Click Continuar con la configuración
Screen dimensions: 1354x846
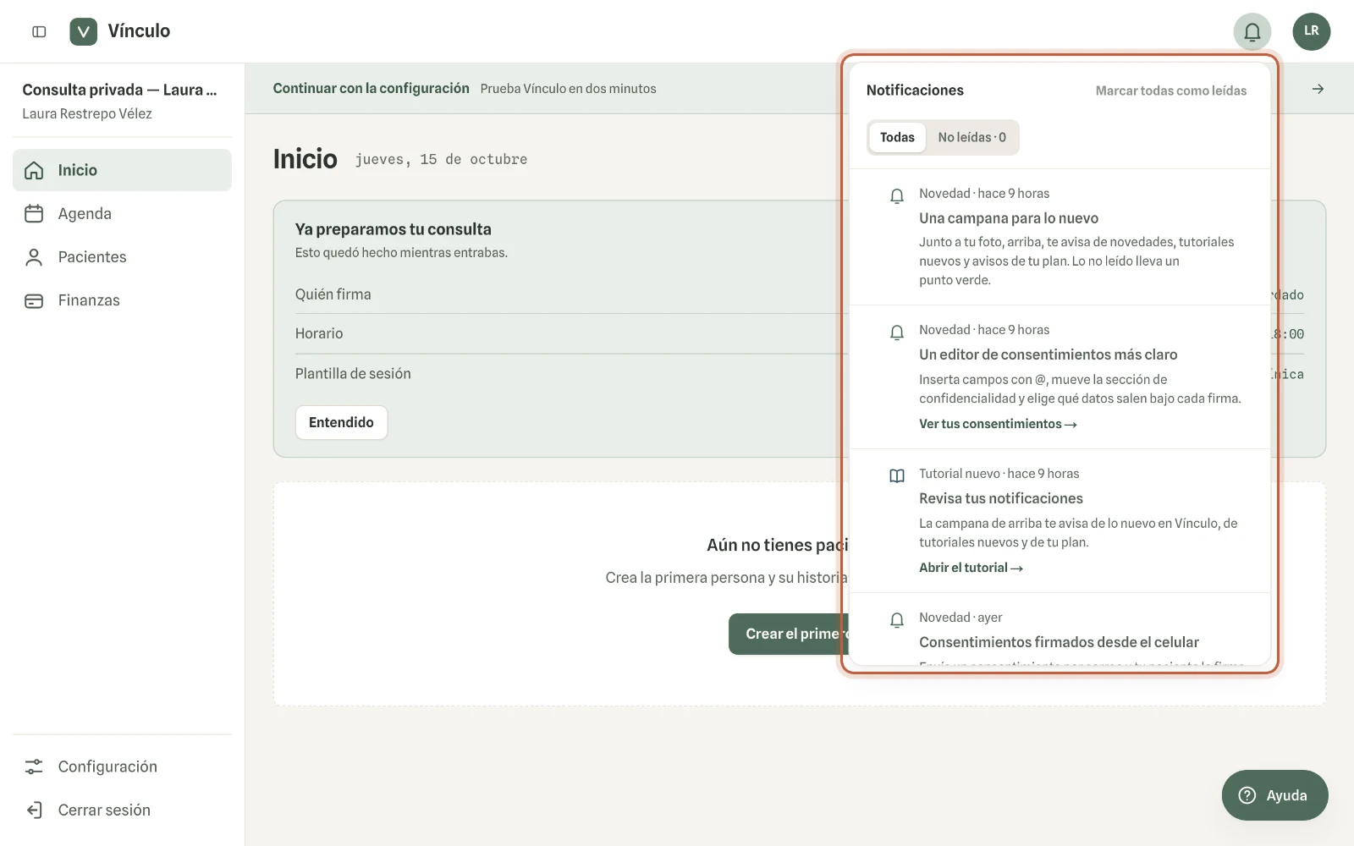[371, 88]
